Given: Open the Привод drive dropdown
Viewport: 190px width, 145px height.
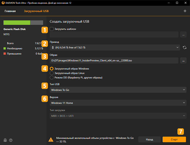Looking at the screenshot, I should (115, 48).
